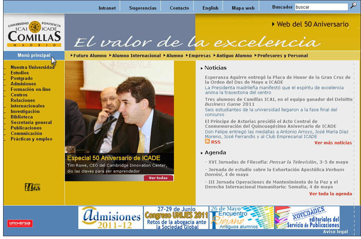
Task: Open Estudios in sidebar menu
Action: pos(20,73)
